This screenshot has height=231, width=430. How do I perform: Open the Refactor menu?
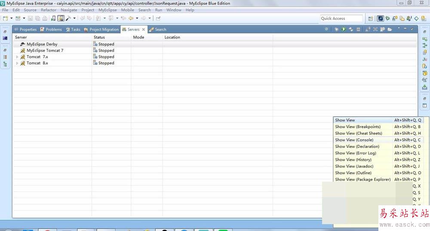[49, 10]
